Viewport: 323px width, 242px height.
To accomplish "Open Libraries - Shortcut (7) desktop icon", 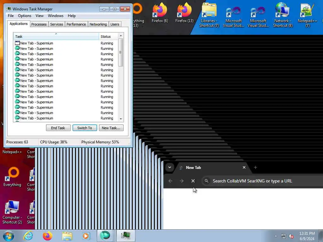I will pyautogui.click(x=209, y=15).
